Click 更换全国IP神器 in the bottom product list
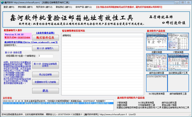192x117 pixels. tap(169, 105)
